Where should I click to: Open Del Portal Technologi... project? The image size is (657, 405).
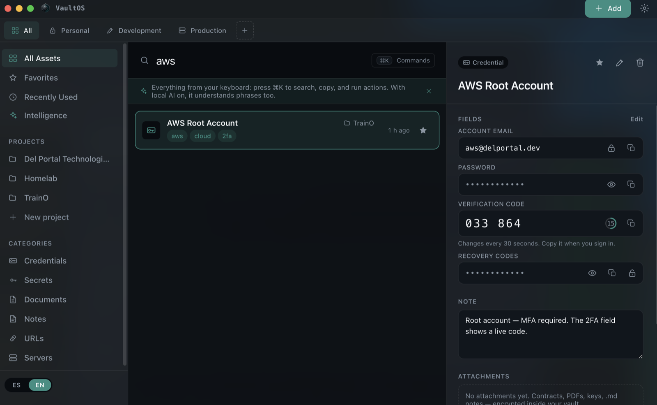click(x=60, y=159)
